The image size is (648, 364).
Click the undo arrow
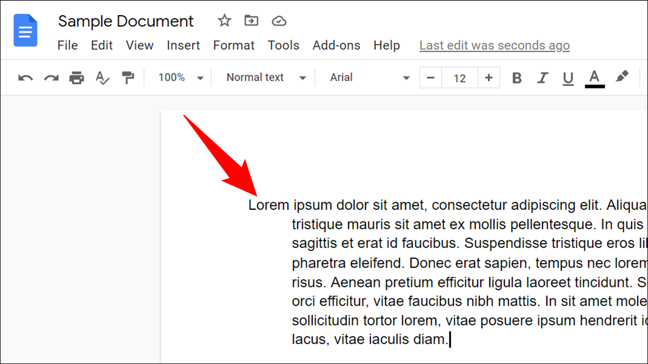click(x=25, y=78)
